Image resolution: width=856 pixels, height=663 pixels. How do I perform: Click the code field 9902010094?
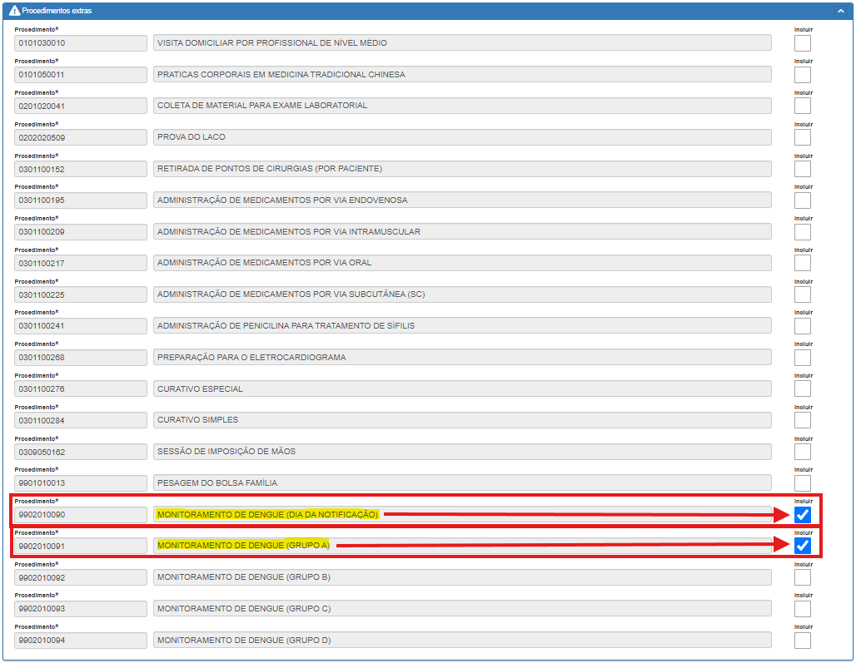click(81, 641)
